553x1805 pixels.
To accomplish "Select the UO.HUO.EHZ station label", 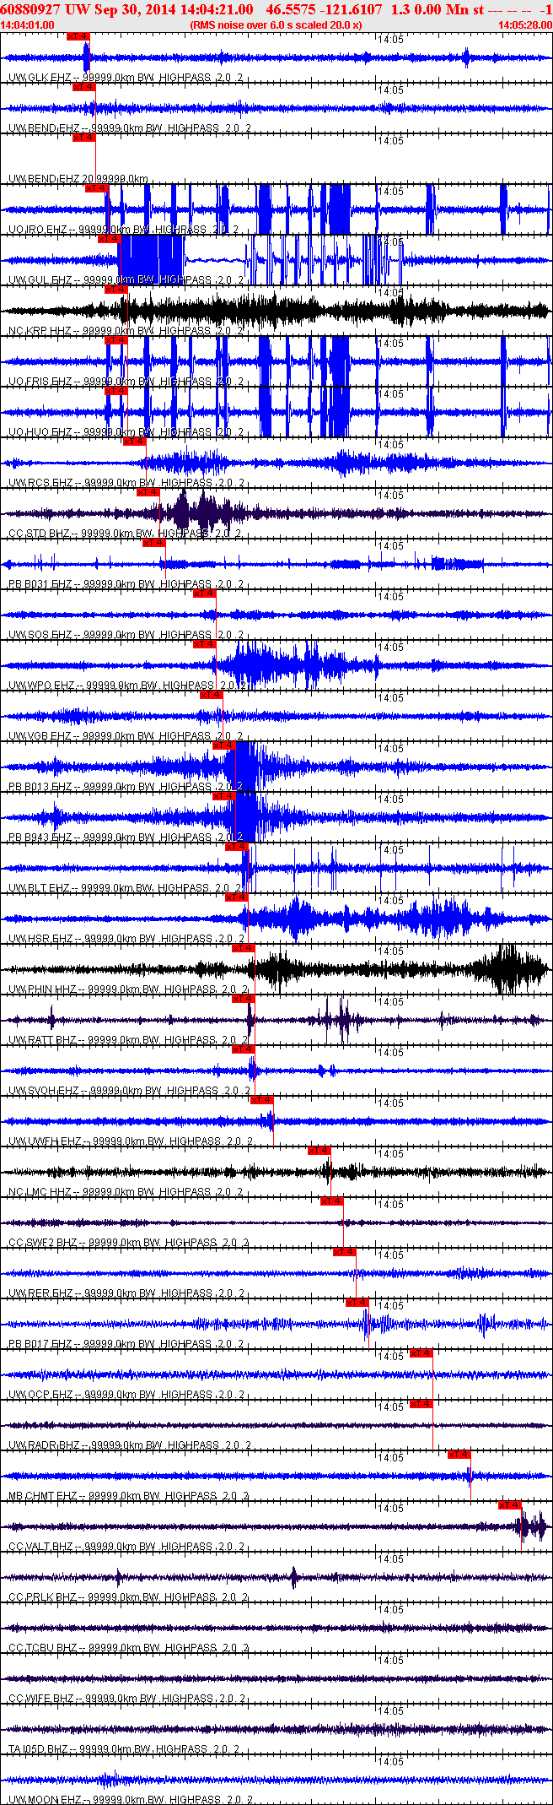I will [x=126, y=432].
